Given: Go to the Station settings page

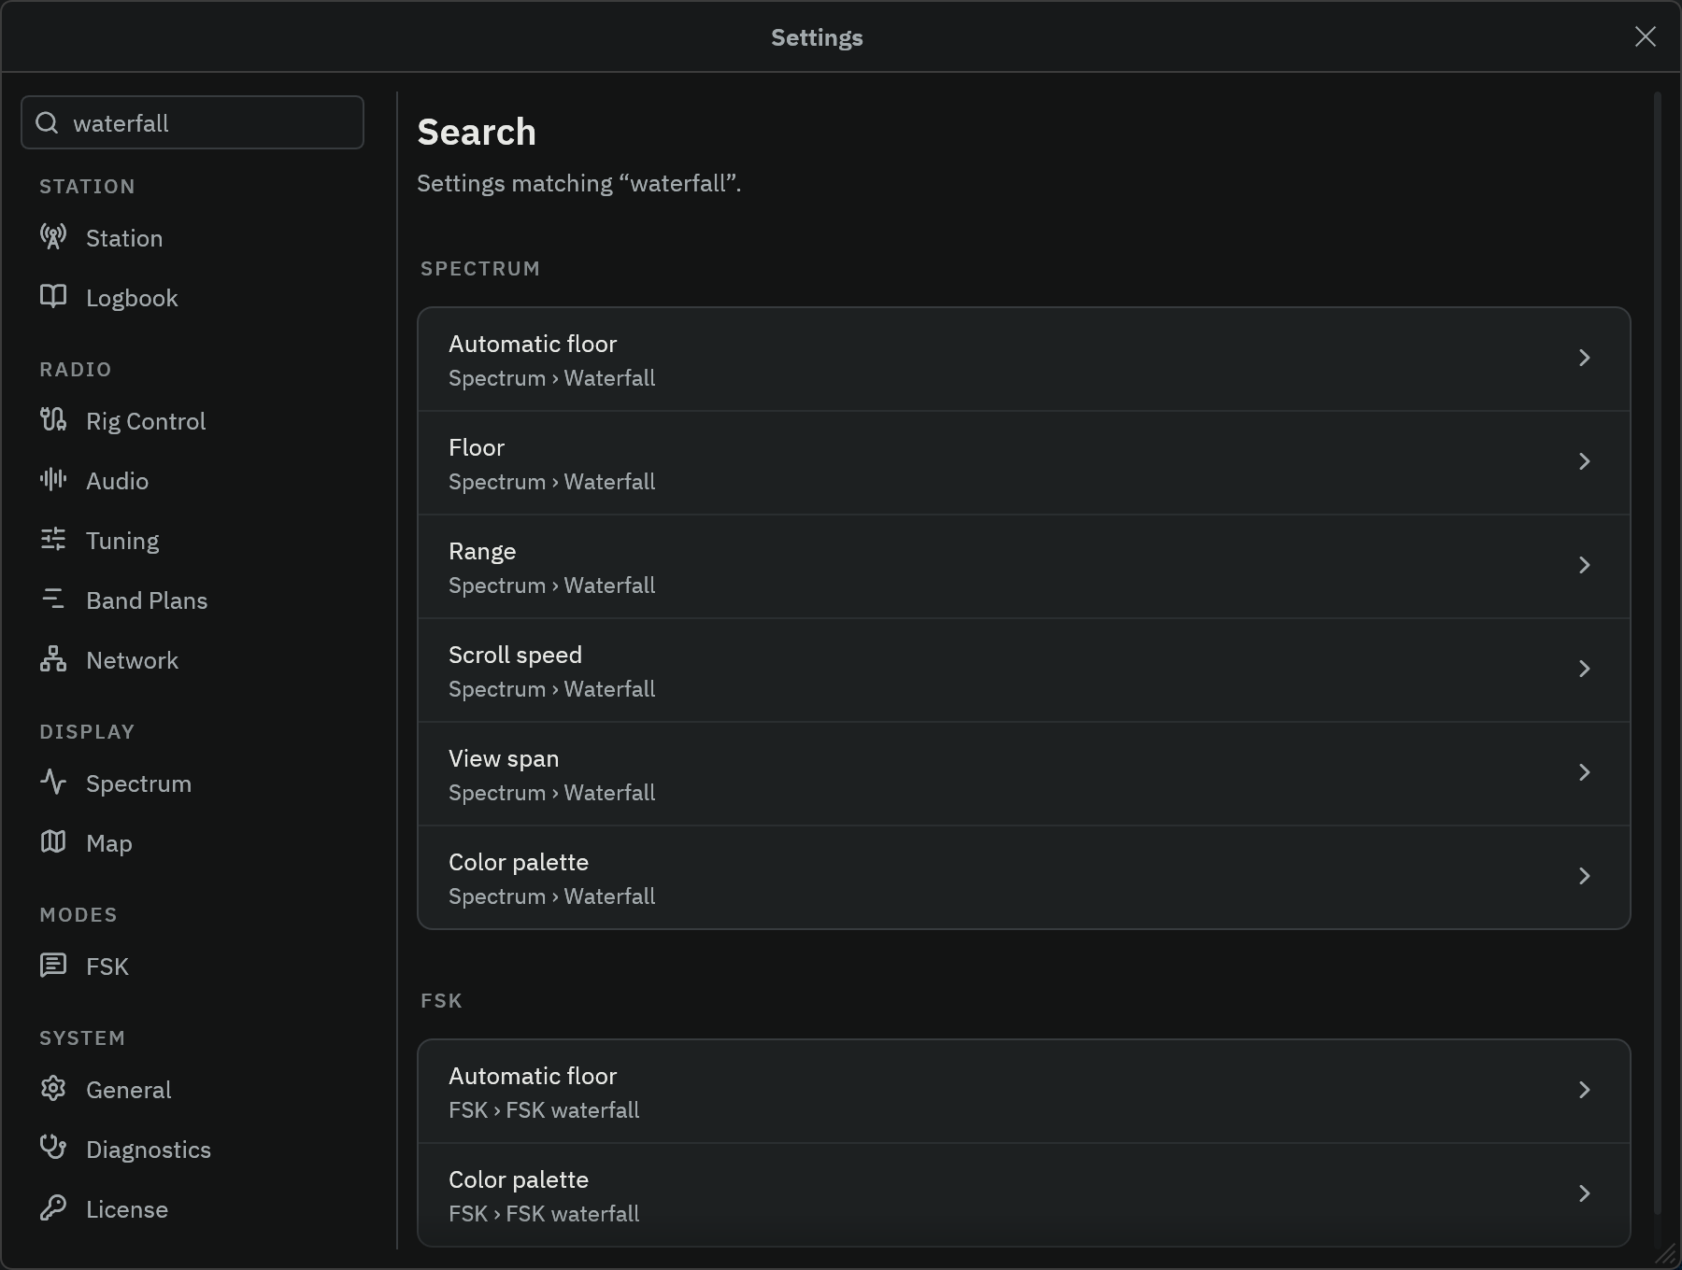Looking at the screenshot, I should [x=192, y=238].
